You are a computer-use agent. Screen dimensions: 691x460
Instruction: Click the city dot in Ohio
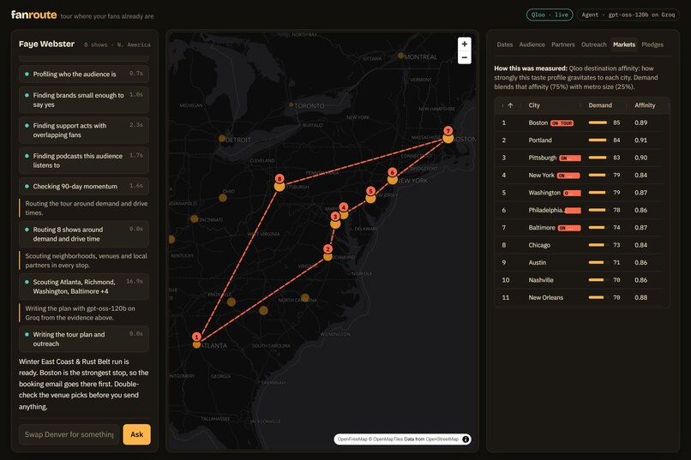pyautogui.click(x=223, y=198)
